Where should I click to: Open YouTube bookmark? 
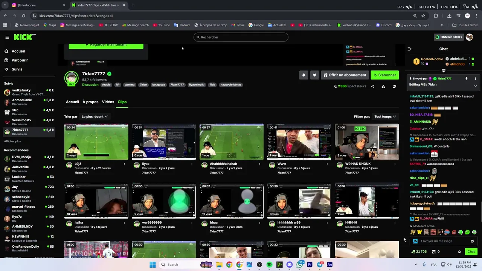point(161,25)
